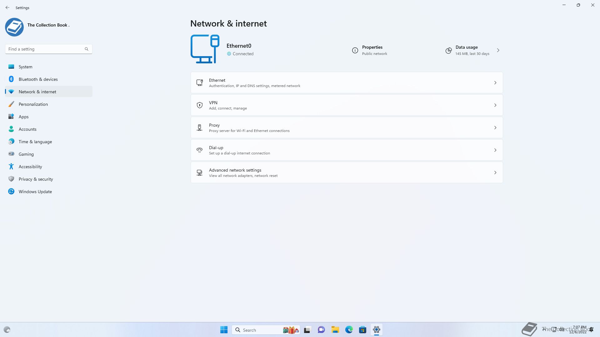
Task: Click the Dial-up phone icon
Action: click(199, 150)
